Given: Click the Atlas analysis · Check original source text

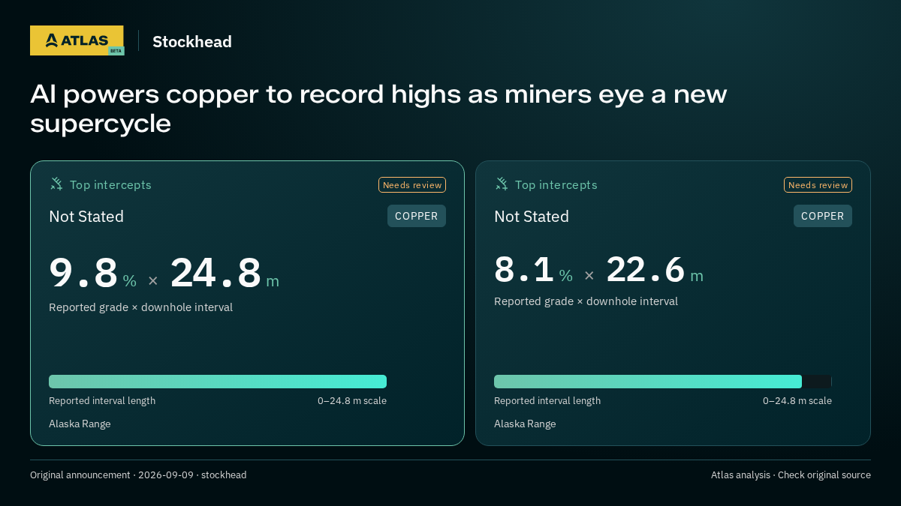Looking at the screenshot, I should coord(791,475).
